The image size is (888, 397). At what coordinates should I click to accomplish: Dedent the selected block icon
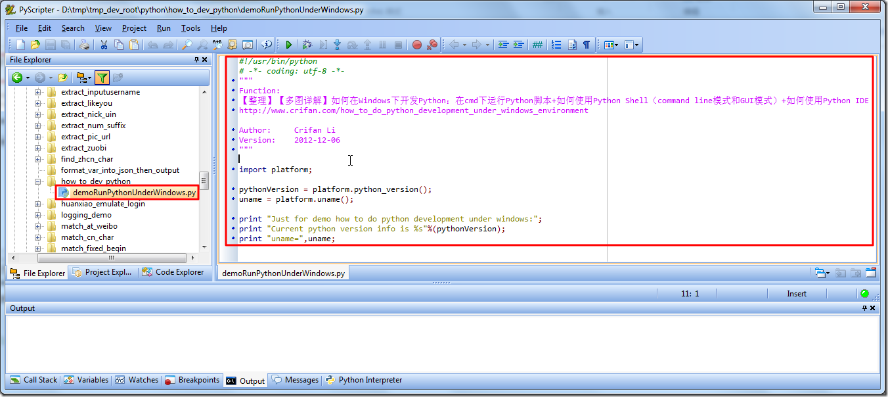tap(503, 45)
